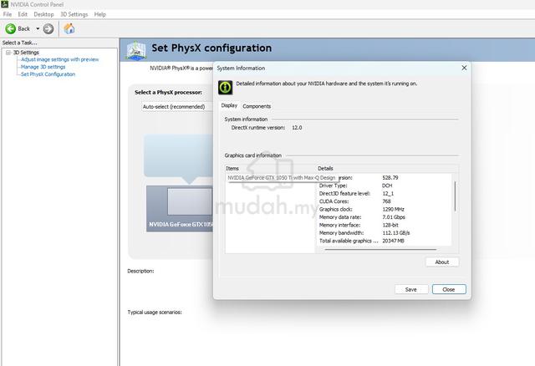The image size is (535, 366).
Task: Click the Close button in System Information
Action: pos(449,289)
